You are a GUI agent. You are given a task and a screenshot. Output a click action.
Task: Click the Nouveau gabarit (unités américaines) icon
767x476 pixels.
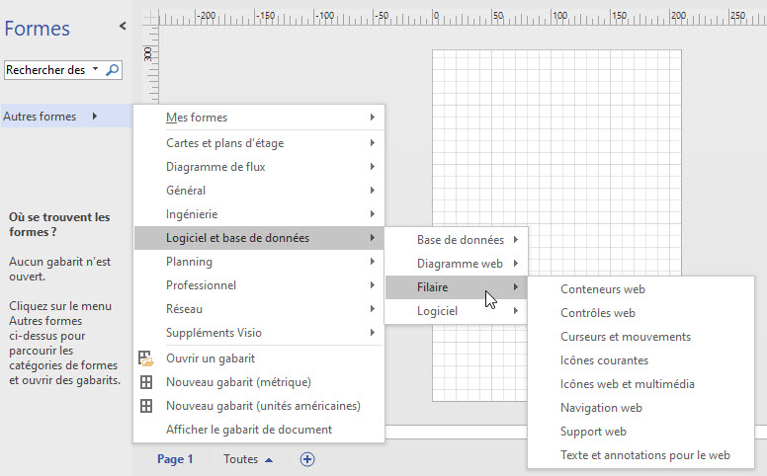[x=146, y=406]
